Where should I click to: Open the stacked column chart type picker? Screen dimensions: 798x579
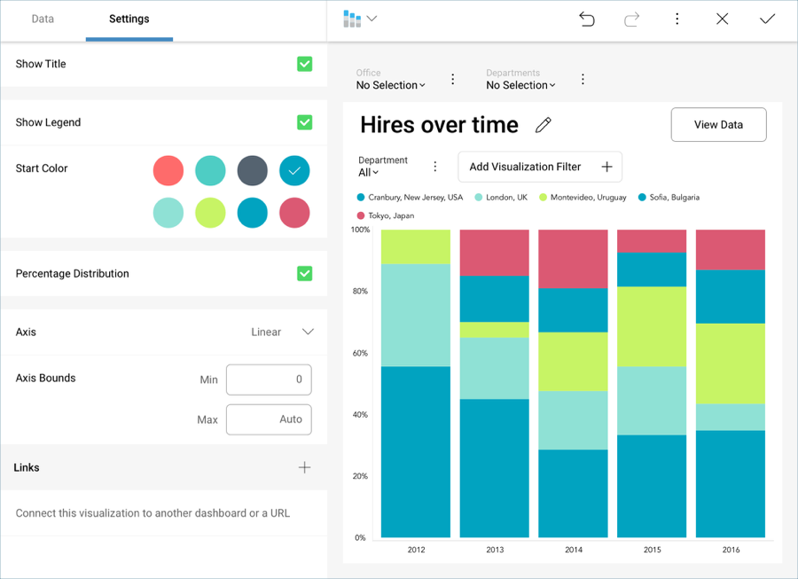352,19
